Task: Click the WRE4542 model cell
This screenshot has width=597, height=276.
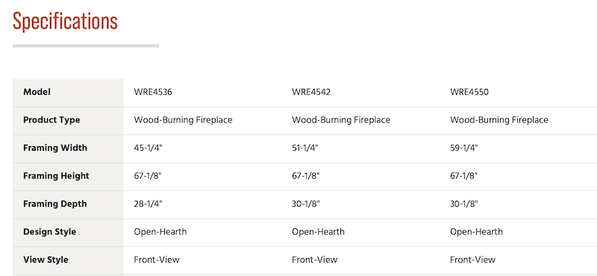Action: click(311, 92)
